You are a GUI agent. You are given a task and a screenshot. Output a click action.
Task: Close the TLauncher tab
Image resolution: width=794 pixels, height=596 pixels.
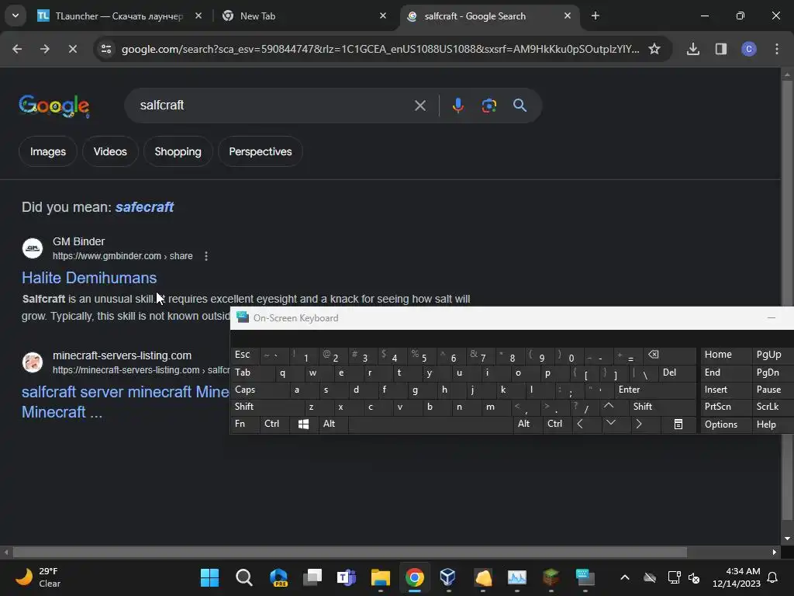(198, 16)
